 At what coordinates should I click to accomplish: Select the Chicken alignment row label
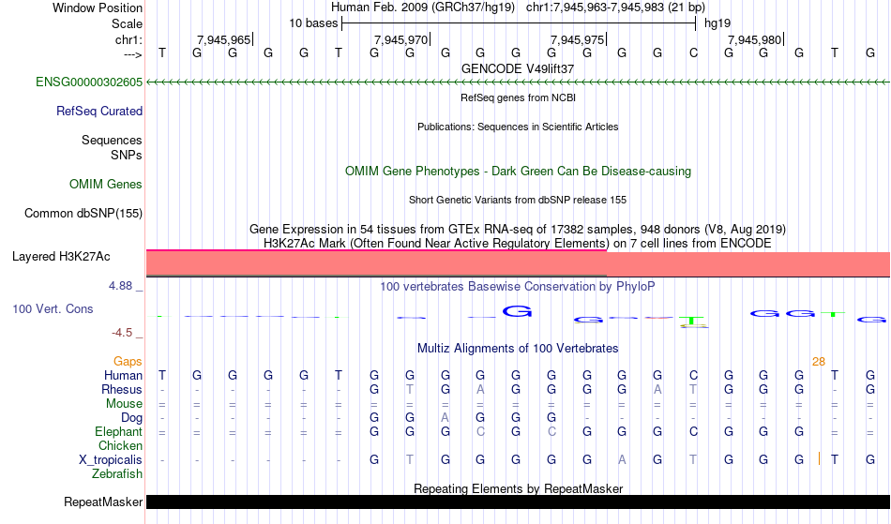(x=120, y=445)
